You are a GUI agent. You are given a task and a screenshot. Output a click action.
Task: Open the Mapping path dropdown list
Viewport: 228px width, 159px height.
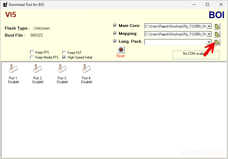[x=209, y=34]
